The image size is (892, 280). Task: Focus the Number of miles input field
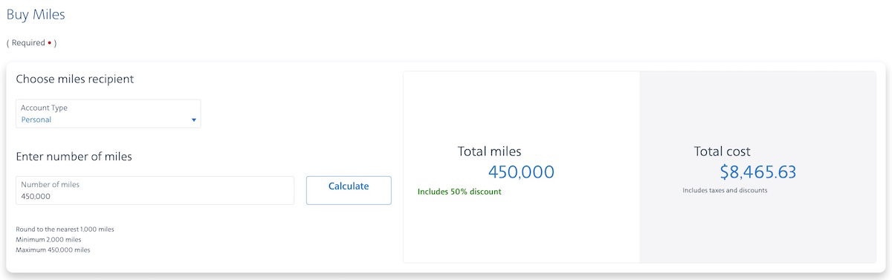click(x=155, y=190)
